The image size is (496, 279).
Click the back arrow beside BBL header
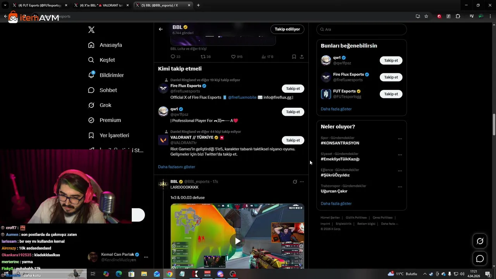[160, 29]
